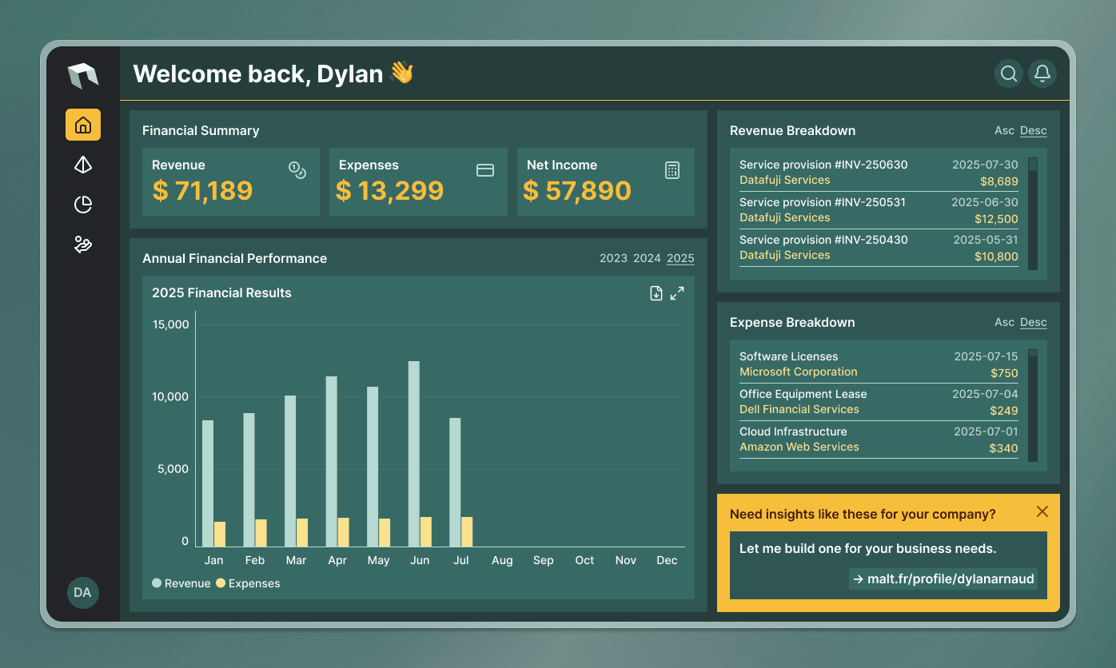1116x668 pixels.
Task: Click the April revenue bar
Action: (332, 462)
